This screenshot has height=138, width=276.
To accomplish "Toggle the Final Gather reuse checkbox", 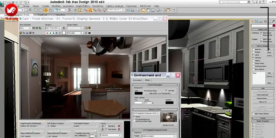I will coord(107,129).
